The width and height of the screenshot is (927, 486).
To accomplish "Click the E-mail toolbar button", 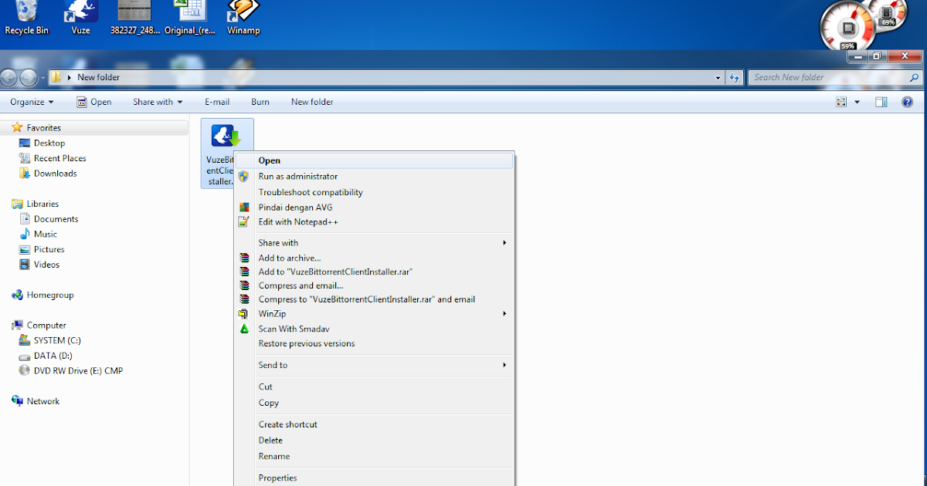I will pyautogui.click(x=217, y=102).
